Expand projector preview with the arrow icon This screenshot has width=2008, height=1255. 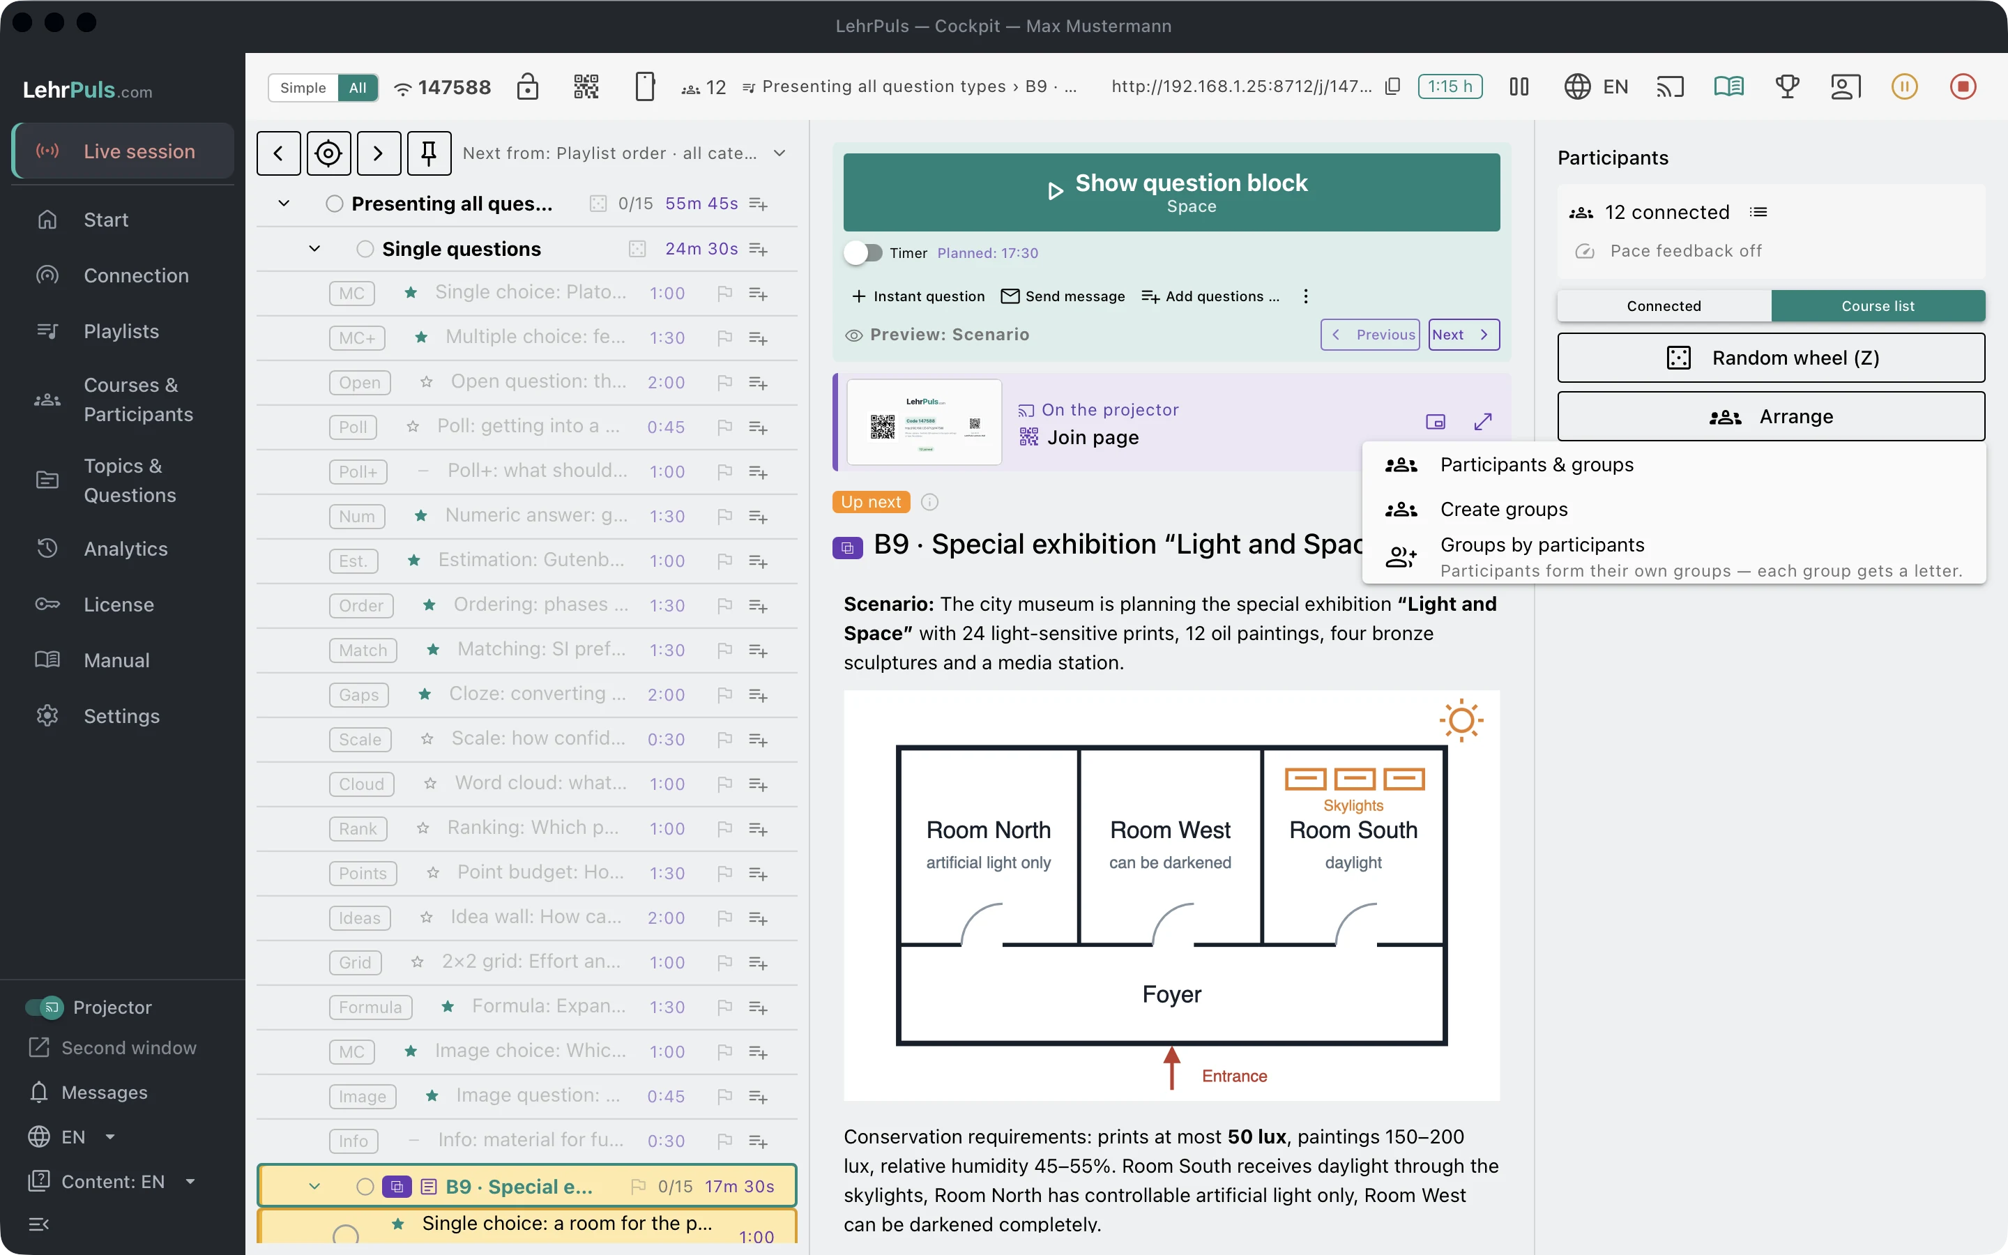(x=1483, y=422)
